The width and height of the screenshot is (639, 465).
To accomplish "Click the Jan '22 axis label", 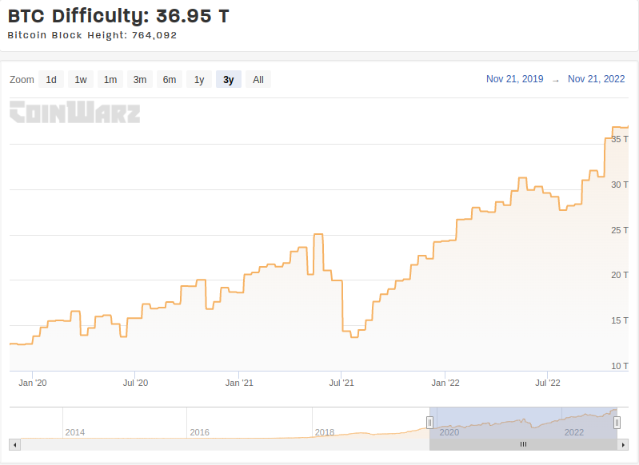I will [x=445, y=384].
